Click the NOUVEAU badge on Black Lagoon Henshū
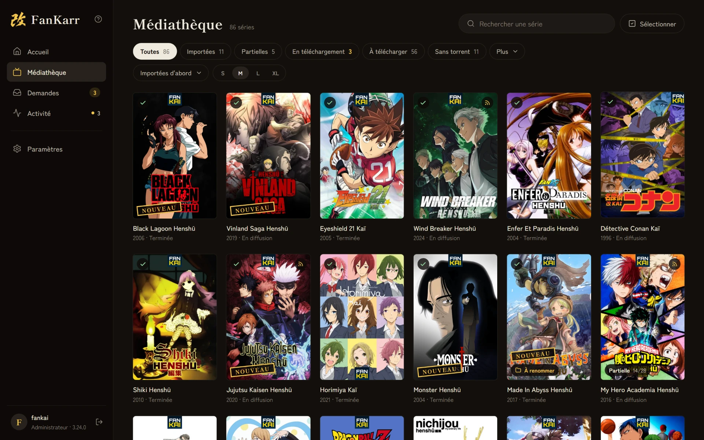 coord(159,209)
